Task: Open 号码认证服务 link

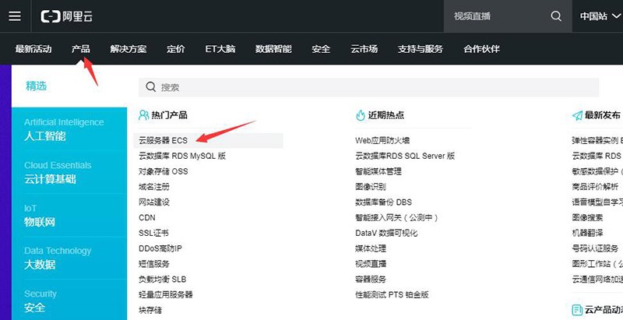Action: [x=595, y=248]
